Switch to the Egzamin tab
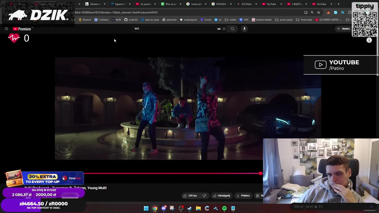The height and width of the screenshot is (213, 379). coord(121,4)
